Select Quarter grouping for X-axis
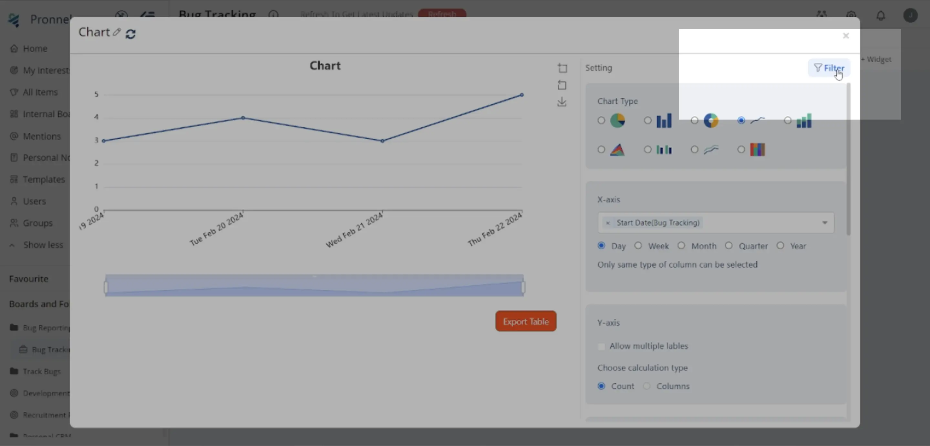The width and height of the screenshot is (930, 446). [728, 246]
